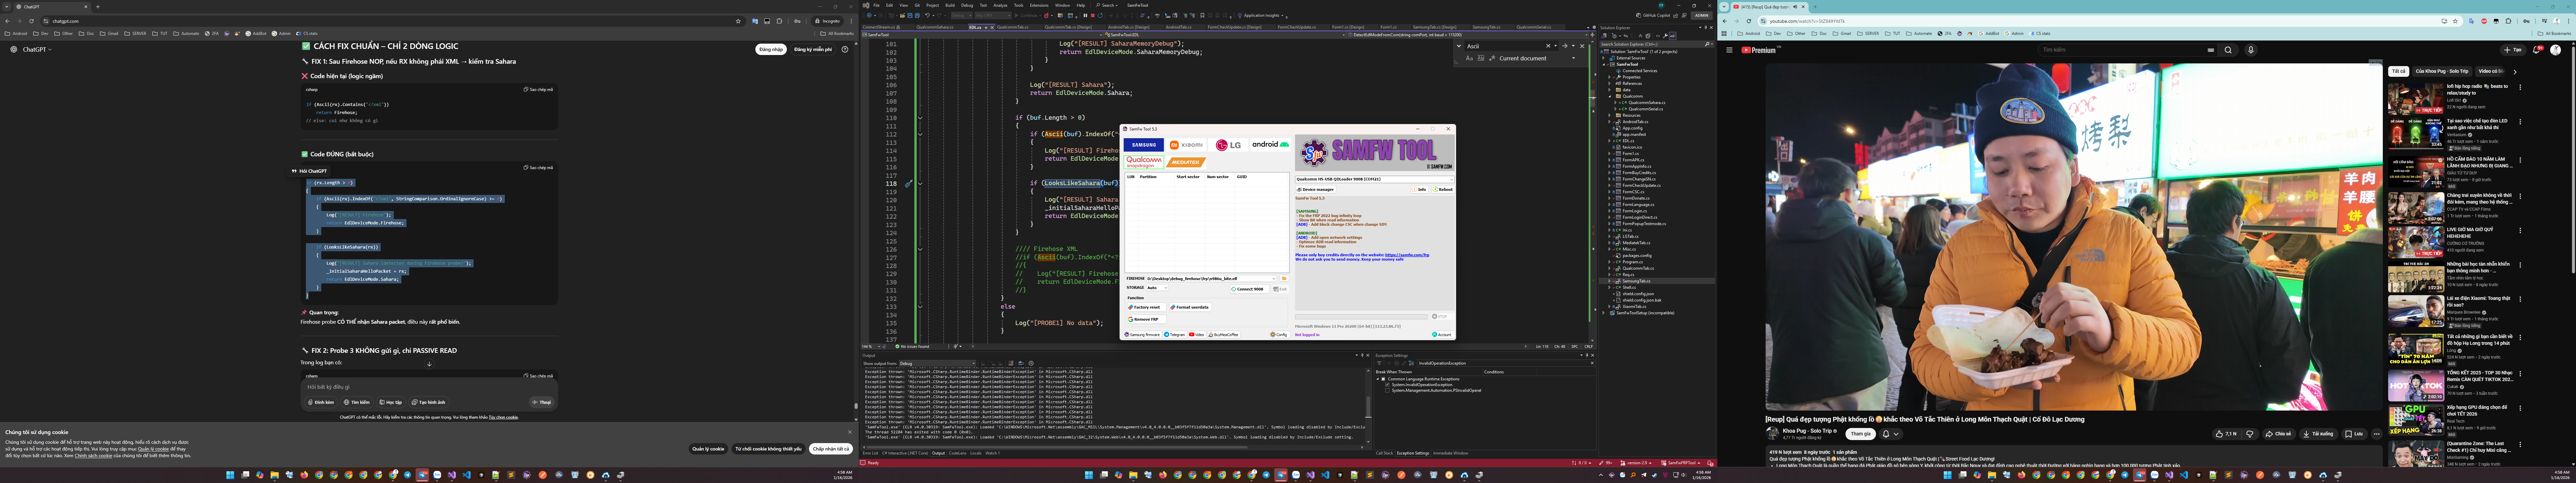The width and height of the screenshot is (2576, 483).
Task: Check the System.Management.Automation.PSInvalidOperation exception box
Action: click(1387, 391)
